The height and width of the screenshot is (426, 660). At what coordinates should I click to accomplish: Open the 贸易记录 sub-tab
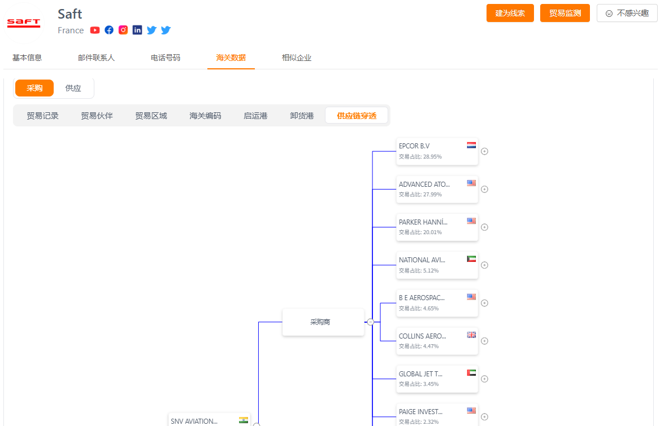tap(42, 116)
